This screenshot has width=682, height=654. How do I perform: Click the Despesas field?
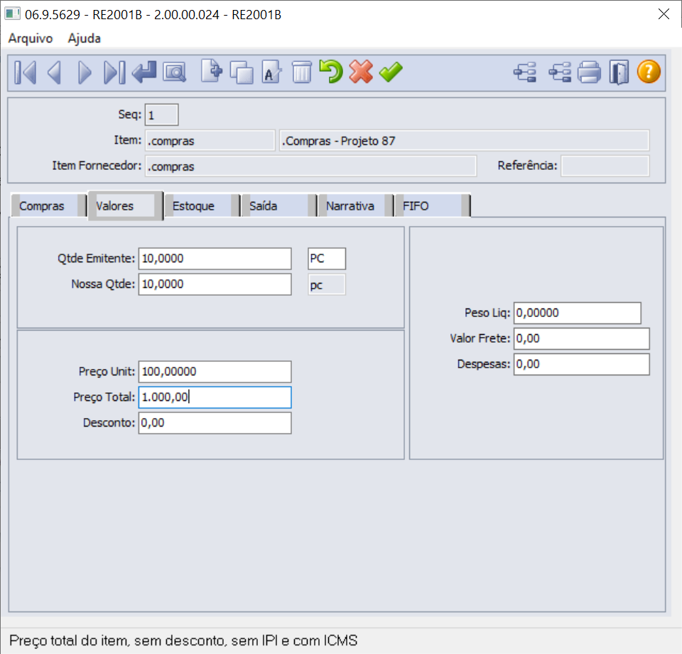[x=582, y=364]
